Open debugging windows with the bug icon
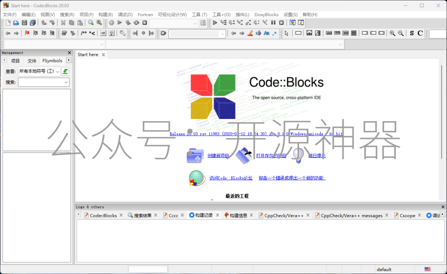Image resolution: width=447 pixels, height=274 pixels. (293, 23)
